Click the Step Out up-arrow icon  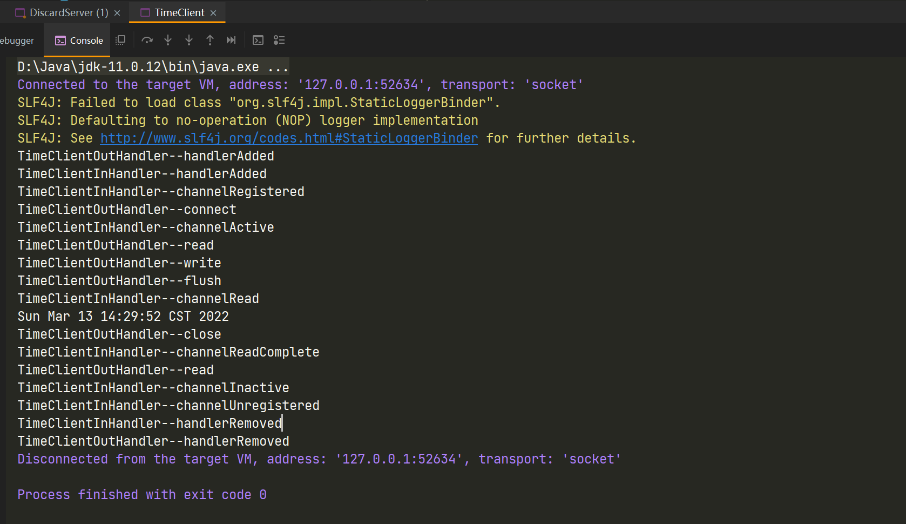coord(210,40)
